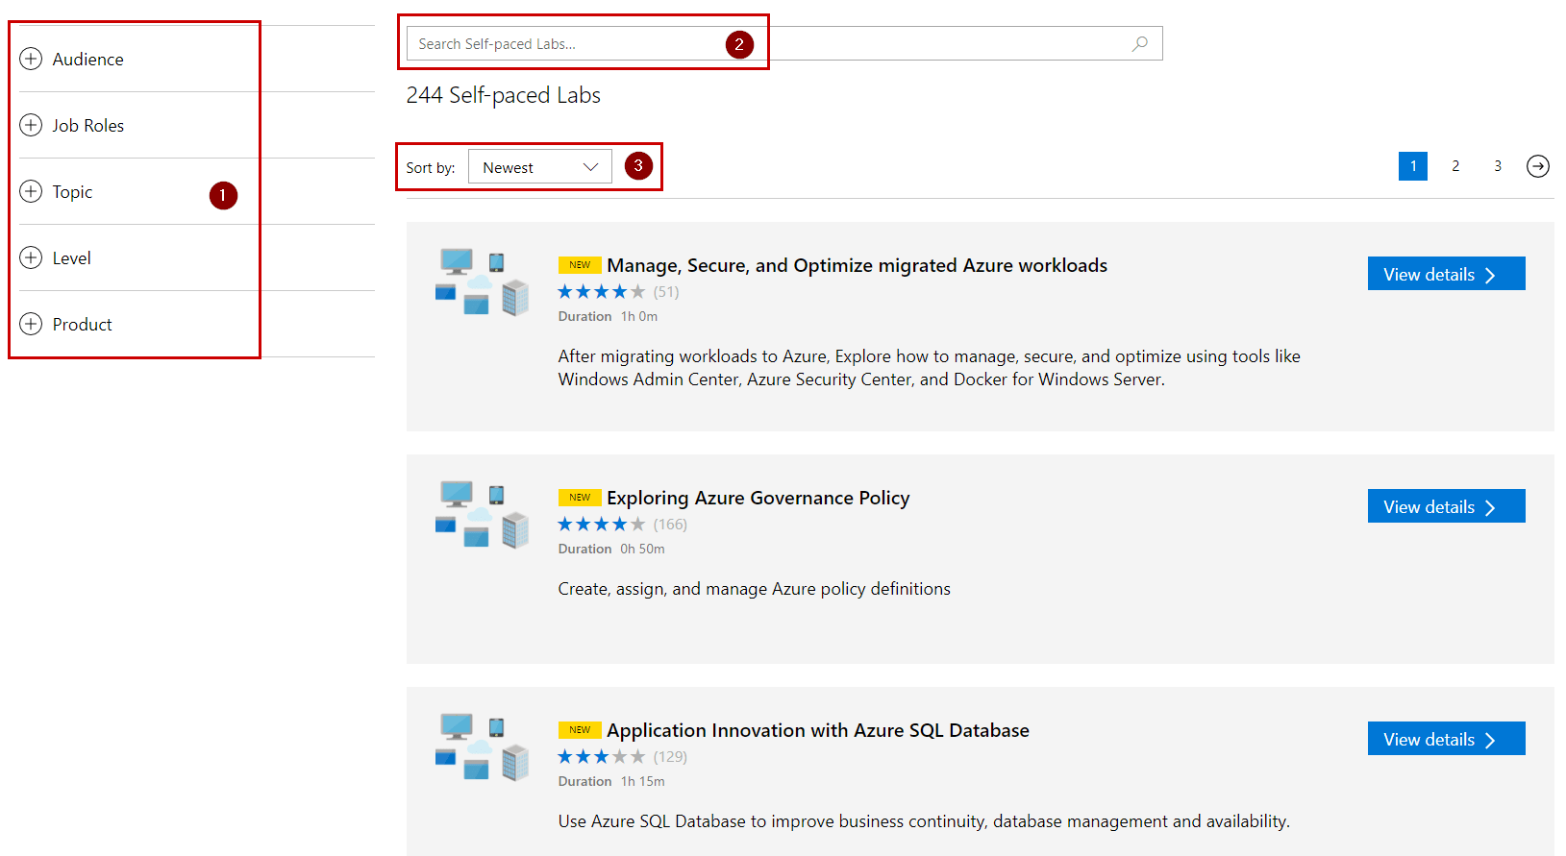Viewport: 1566px width, 856px height.
Task: Click the 'After migrating workloads to Azure' description
Action: click(x=929, y=368)
